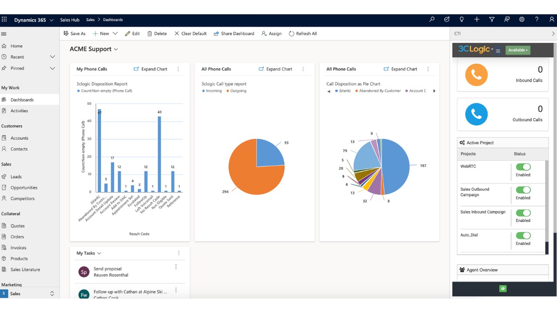The width and height of the screenshot is (557, 313).
Task: Open more options for My Phone Calls chart
Action: point(178,69)
